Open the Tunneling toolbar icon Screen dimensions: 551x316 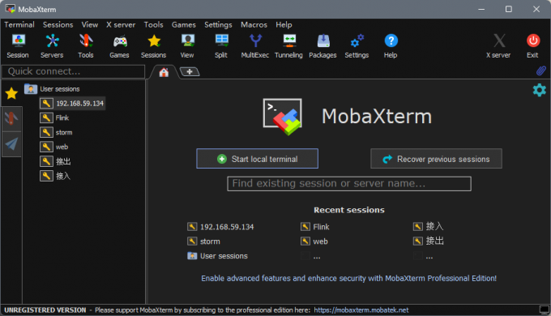coord(288,46)
